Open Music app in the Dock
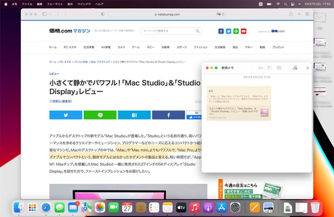334x217 pixels. [195, 207]
